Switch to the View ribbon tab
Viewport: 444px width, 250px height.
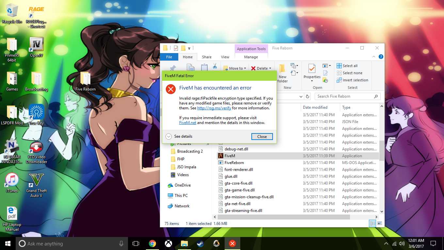225,57
